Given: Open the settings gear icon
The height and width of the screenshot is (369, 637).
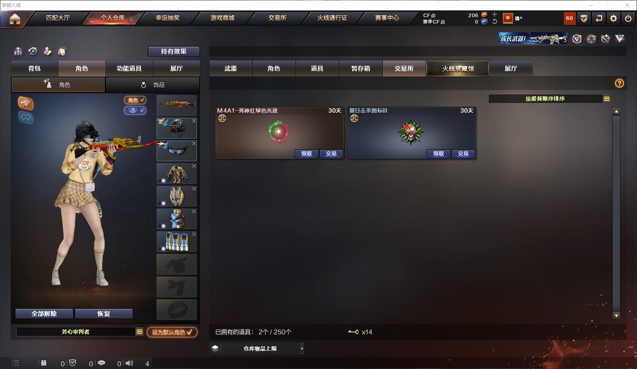Looking at the screenshot, I should coord(614,18).
